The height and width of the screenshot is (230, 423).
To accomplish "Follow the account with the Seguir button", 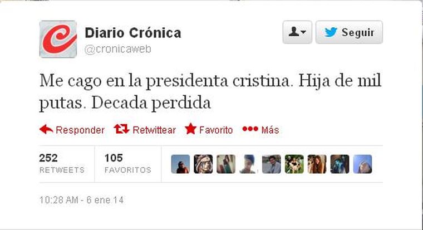I will pyautogui.click(x=349, y=32).
